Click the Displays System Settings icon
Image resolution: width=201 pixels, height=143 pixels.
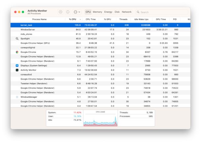pyautogui.click(x=17, y=66)
